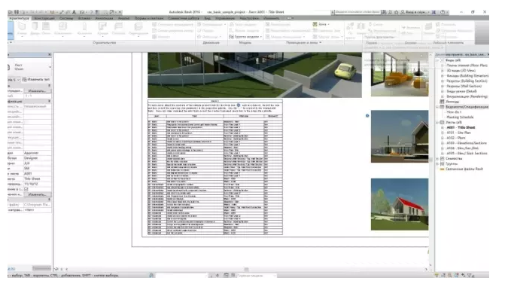
Task: Open the Help question mark icon
Action: [x=443, y=12]
